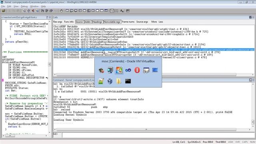256x144 pixels.
Task: Open the File menu
Action: [x=3, y=6]
